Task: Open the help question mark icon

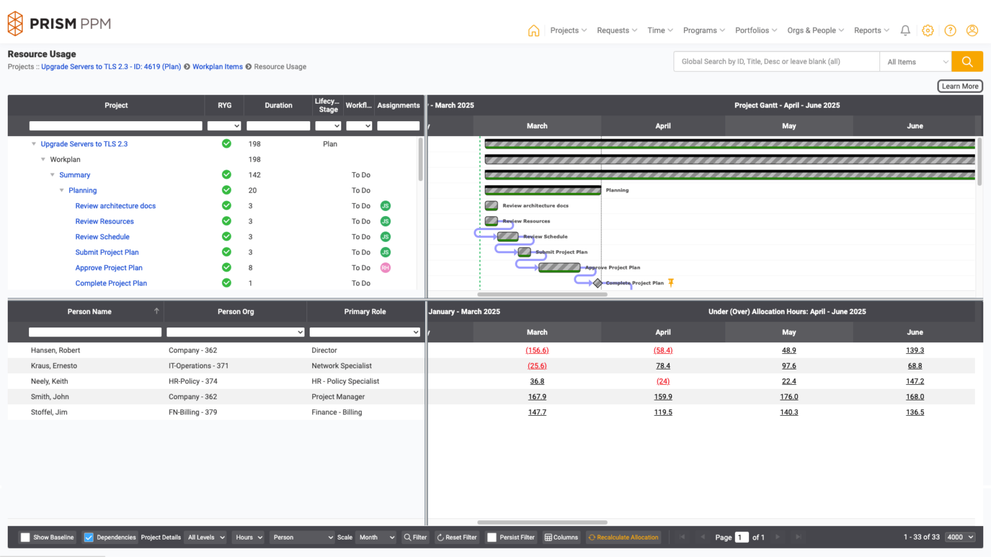Action: [x=950, y=30]
